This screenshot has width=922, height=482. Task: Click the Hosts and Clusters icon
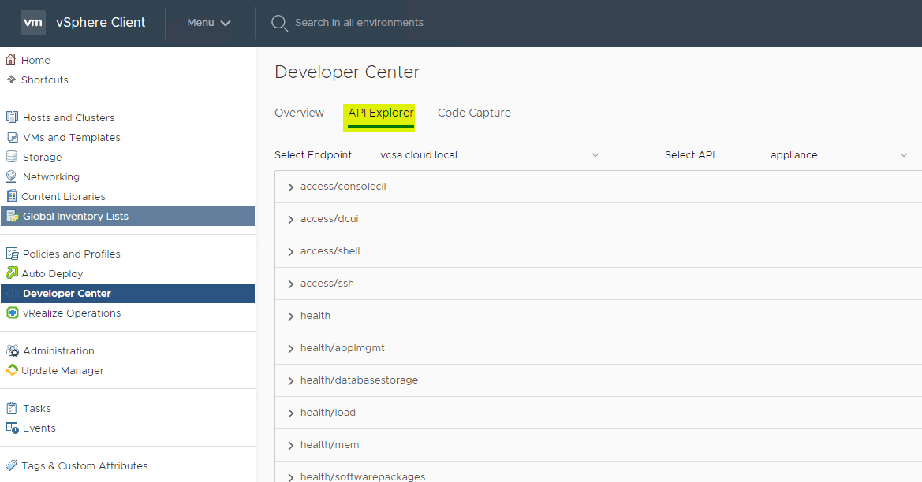tap(12, 117)
